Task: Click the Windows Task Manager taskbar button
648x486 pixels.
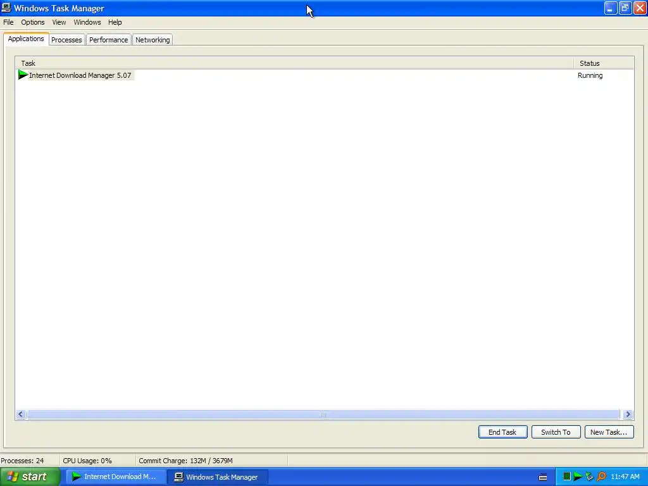Action: pos(218,477)
